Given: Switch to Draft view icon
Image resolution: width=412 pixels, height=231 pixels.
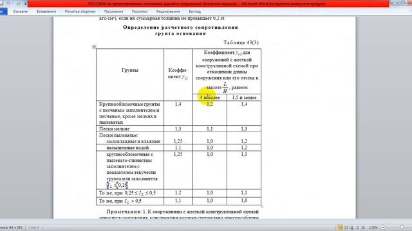Looking at the screenshot, I should (363, 228).
